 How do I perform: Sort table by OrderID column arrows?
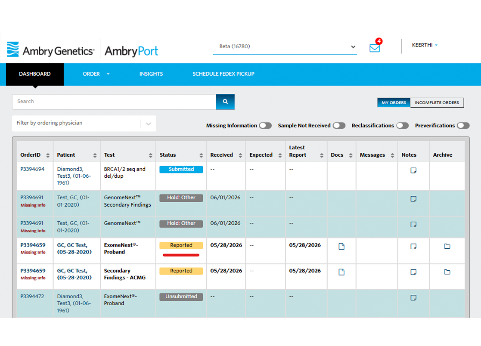[x=48, y=155]
